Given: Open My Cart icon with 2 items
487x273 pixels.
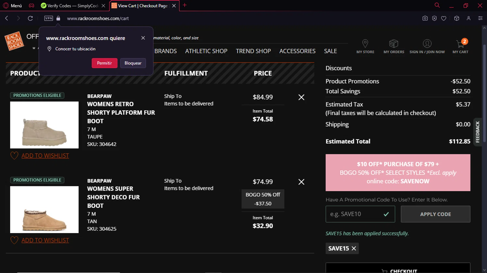Looking at the screenshot, I should pos(460,46).
